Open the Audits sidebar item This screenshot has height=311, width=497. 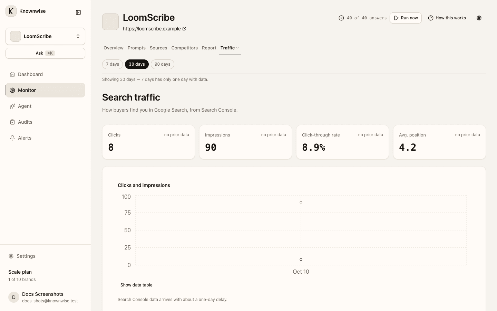click(45, 122)
